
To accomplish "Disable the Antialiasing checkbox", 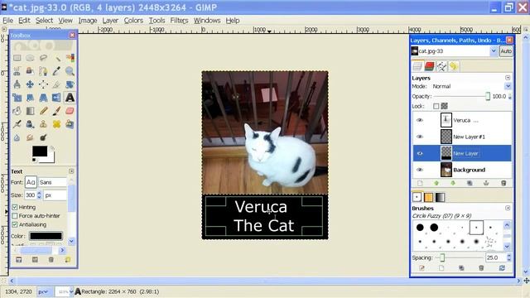I will tap(15, 224).
